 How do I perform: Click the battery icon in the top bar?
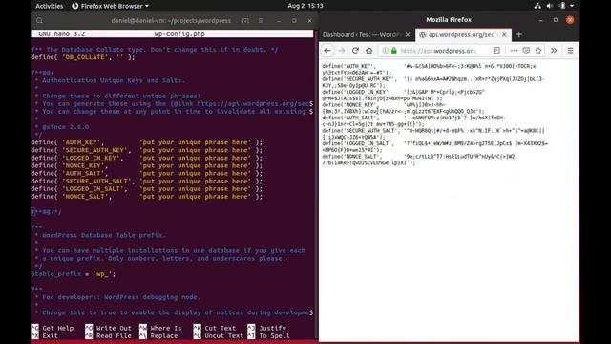click(x=562, y=6)
